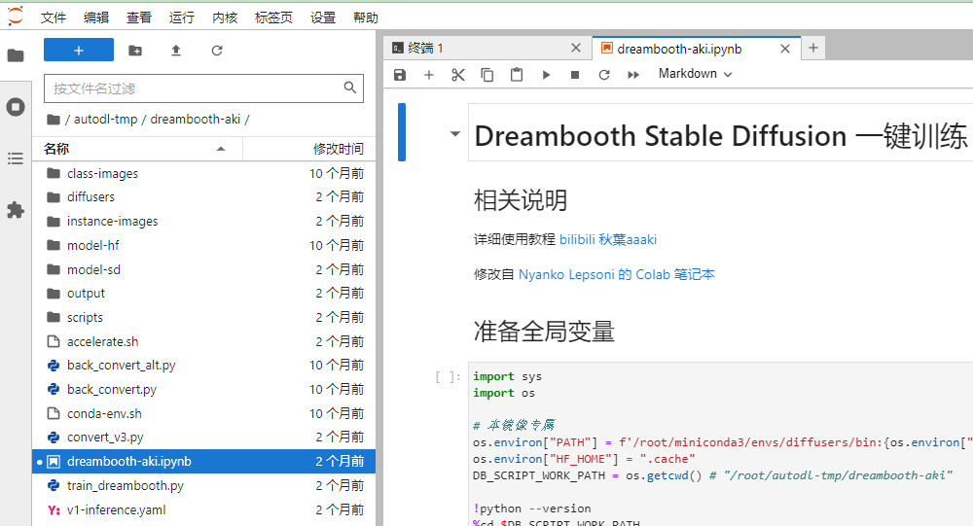Viewport: 973px width, 526px height.
Task: Select the output folder
Action: pyautogui.click(x=203, y=293)
